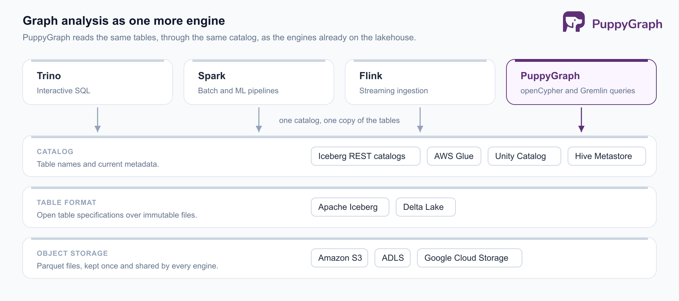Click "Table names and current metadata."
The image size is (679, 301).
(98, 164)
